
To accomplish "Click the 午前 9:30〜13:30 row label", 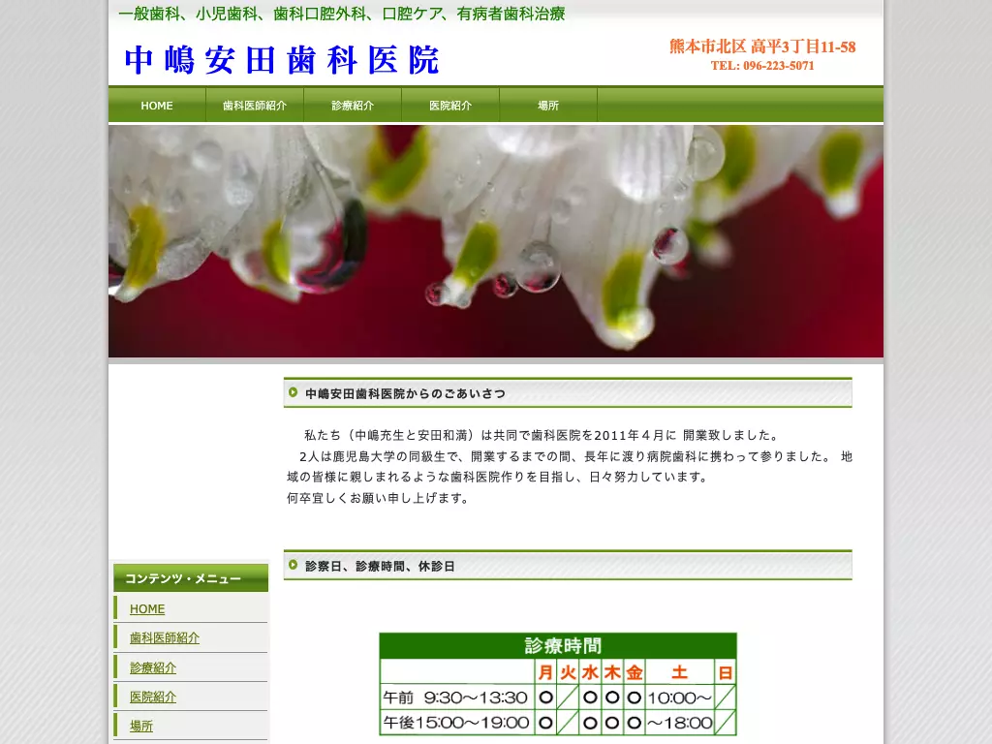I will (x=455, y=697).
